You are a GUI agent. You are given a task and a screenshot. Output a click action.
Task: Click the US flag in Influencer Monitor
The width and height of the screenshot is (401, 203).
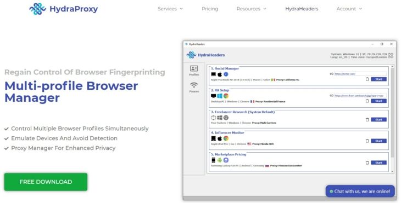[x=249, y=144]
